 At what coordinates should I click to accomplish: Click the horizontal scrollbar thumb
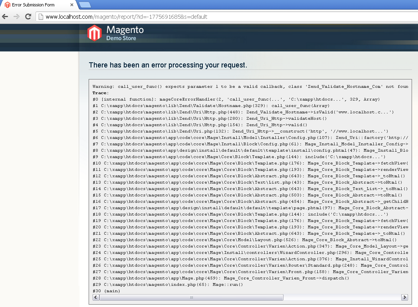click(191, 297)
